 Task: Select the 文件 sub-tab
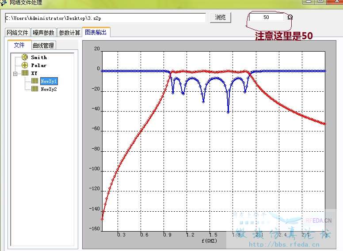[x=19, y=45]
